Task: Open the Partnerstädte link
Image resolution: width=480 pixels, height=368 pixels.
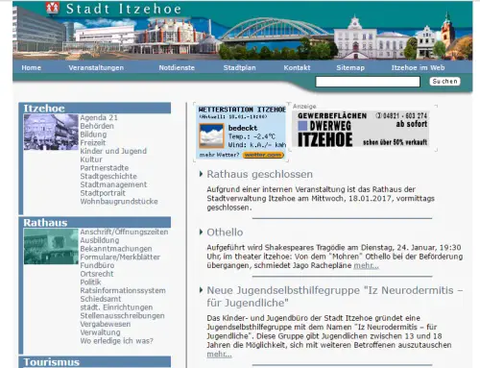Action: 105,168
